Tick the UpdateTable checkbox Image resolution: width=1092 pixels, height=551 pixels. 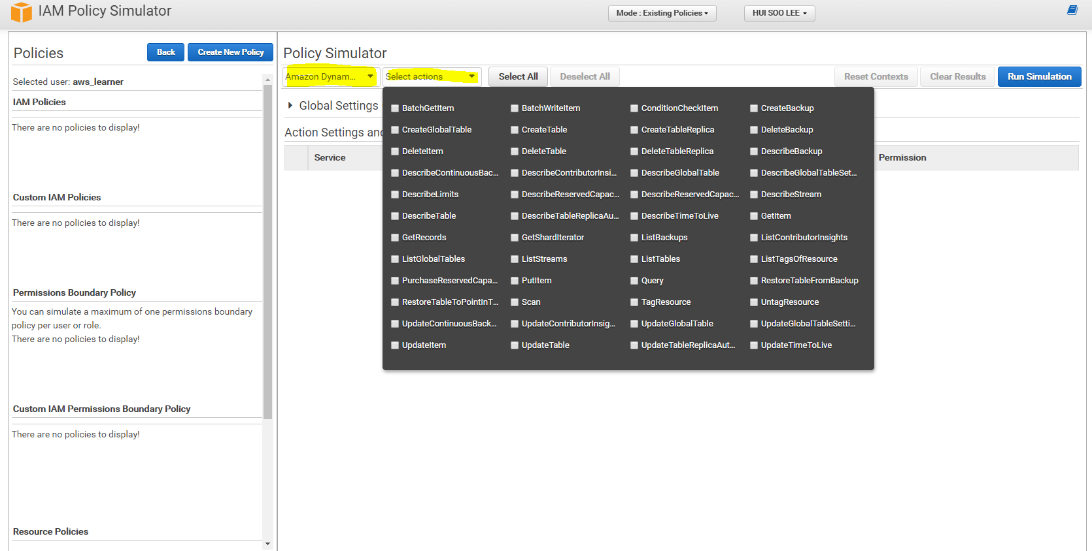click(515, 345)
